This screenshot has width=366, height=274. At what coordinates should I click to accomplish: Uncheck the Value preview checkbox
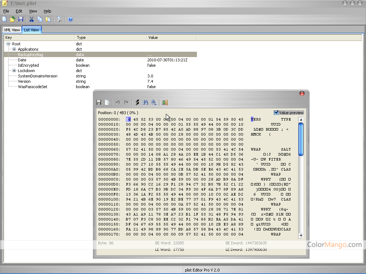pos(276,113)
